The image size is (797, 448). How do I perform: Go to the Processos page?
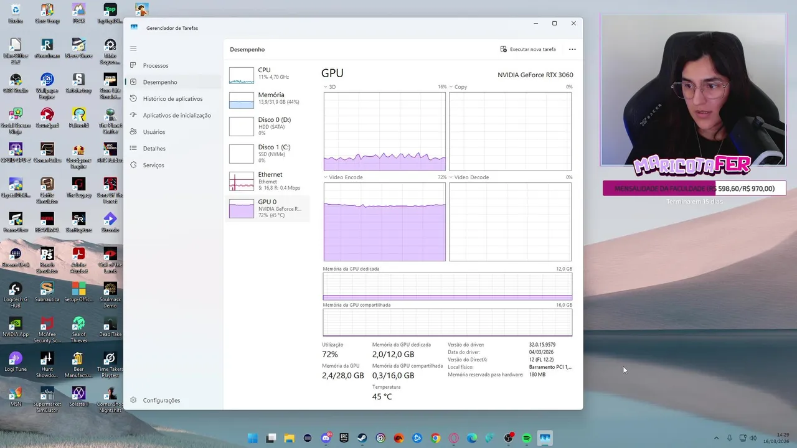coord(172,65)
